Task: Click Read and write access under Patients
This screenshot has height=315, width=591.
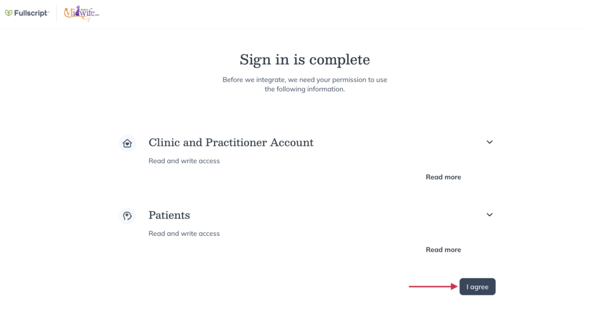Action: 184,234
